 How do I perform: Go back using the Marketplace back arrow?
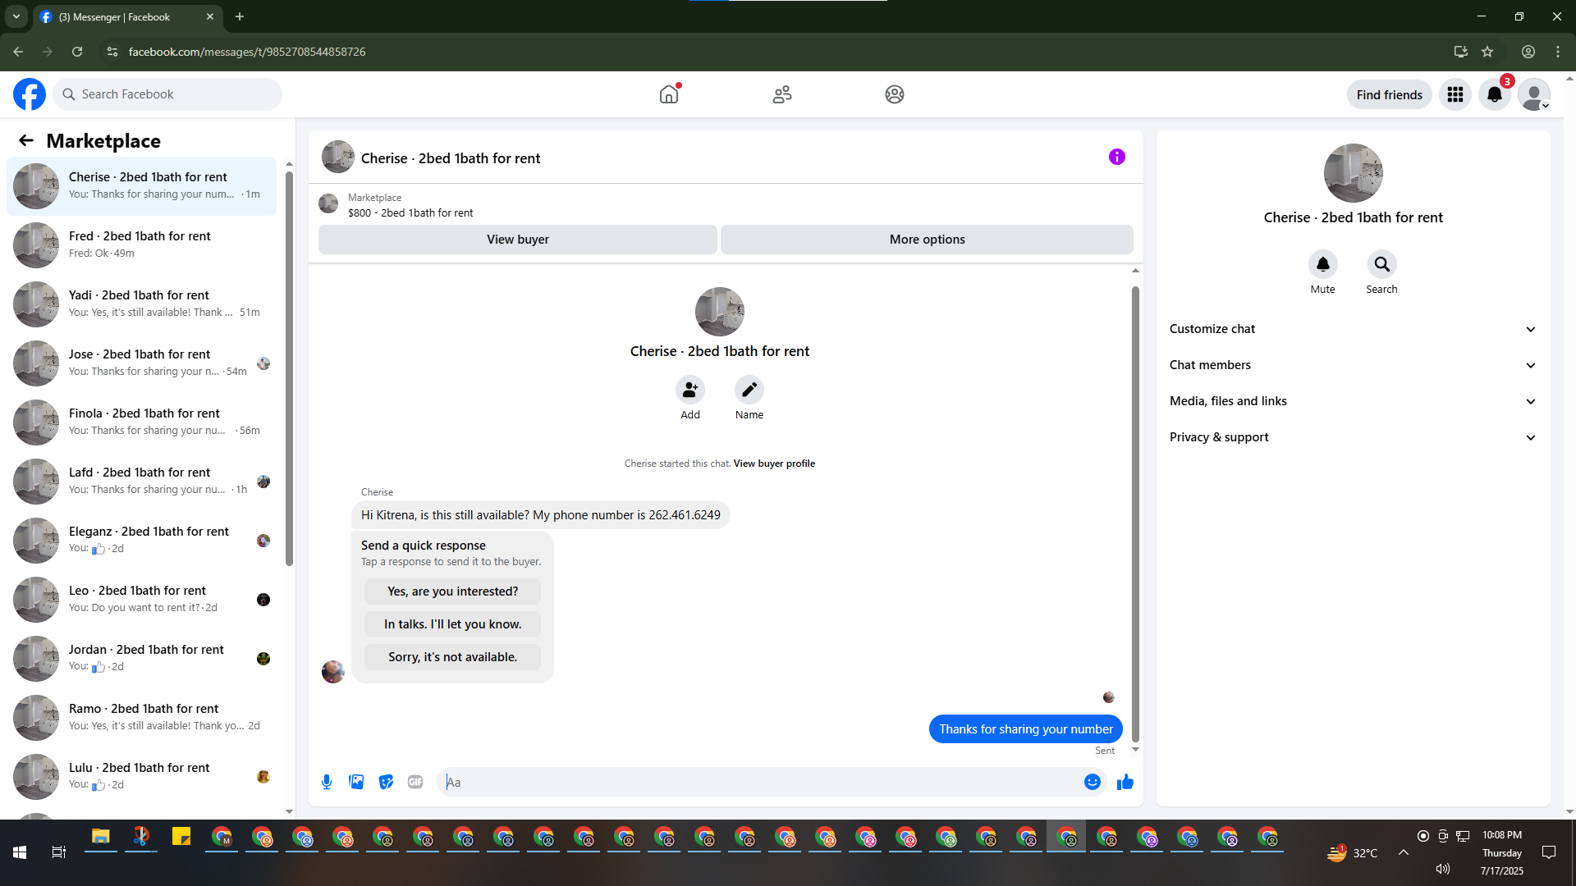[x=26, y=140]
